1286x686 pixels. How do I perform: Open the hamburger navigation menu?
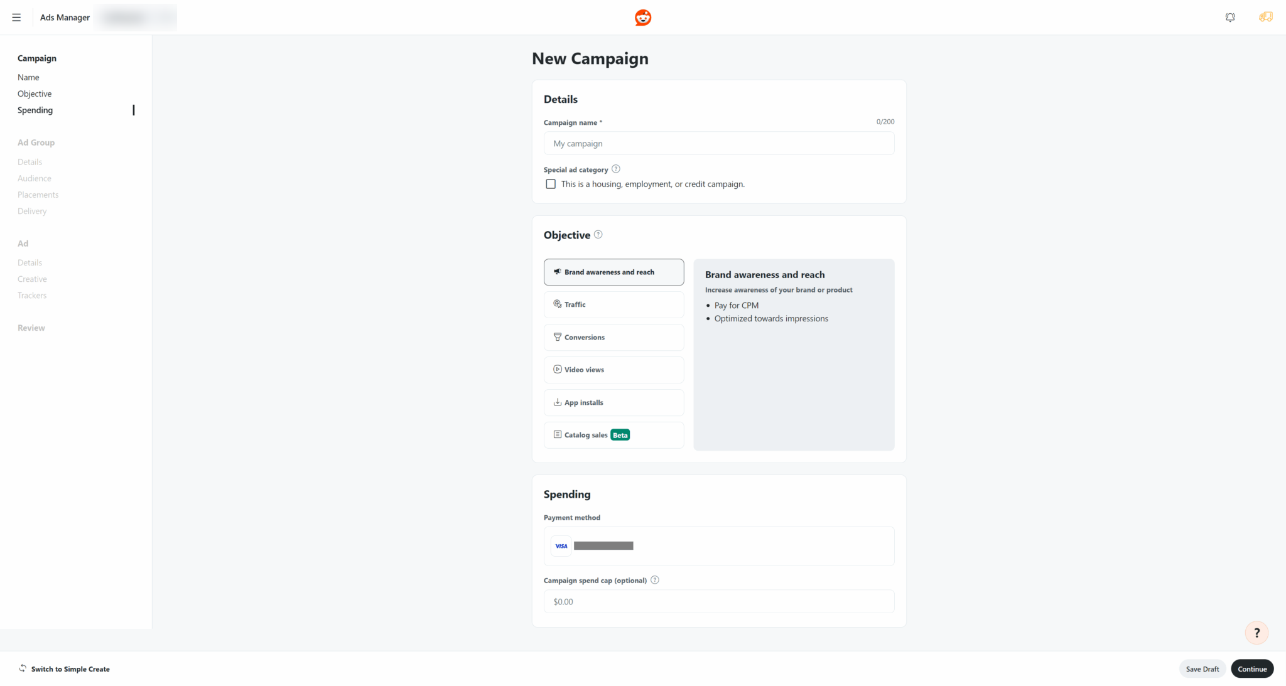click(x=16, y=18)
